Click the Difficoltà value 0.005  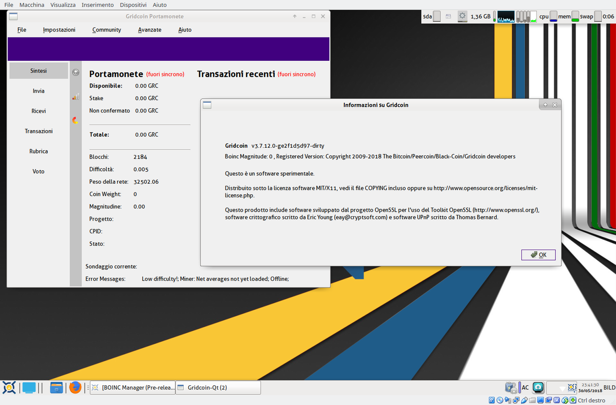coord(141,170)
